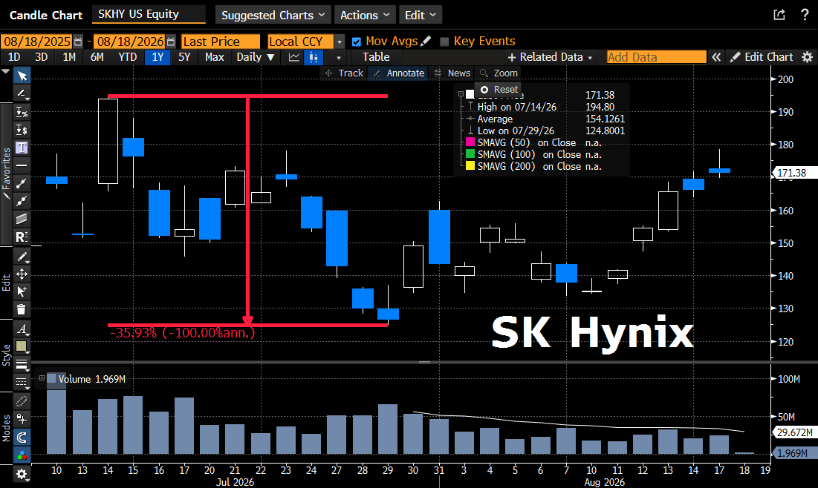The image size is (818, 488).
Task: Select the 5Y range tab
Action: coord(185,57)
